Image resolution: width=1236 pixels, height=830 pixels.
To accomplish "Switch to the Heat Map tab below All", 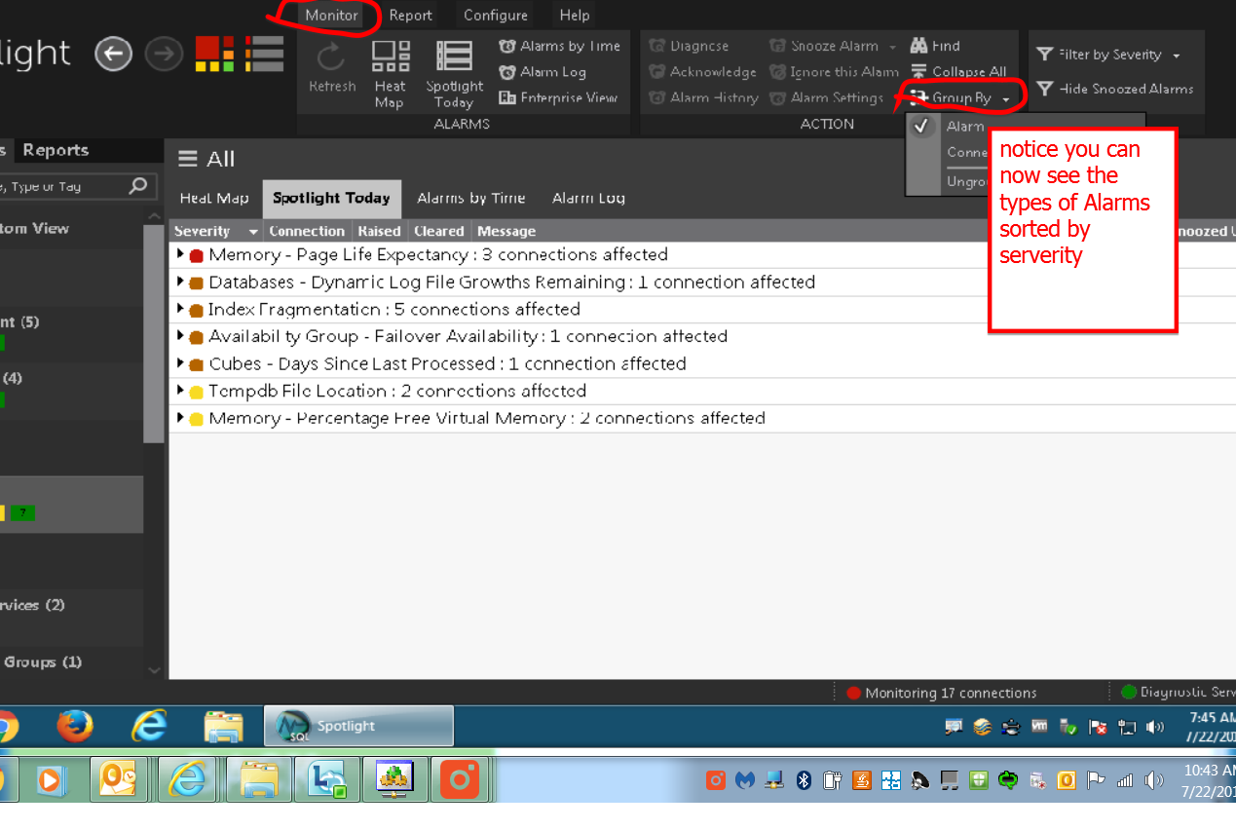I will (214, 198).
